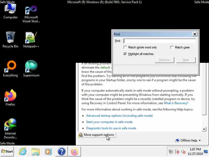The image size is (209, 157).
Task: Open the What is Recovery? link
Action: click(x=176, y=103)
